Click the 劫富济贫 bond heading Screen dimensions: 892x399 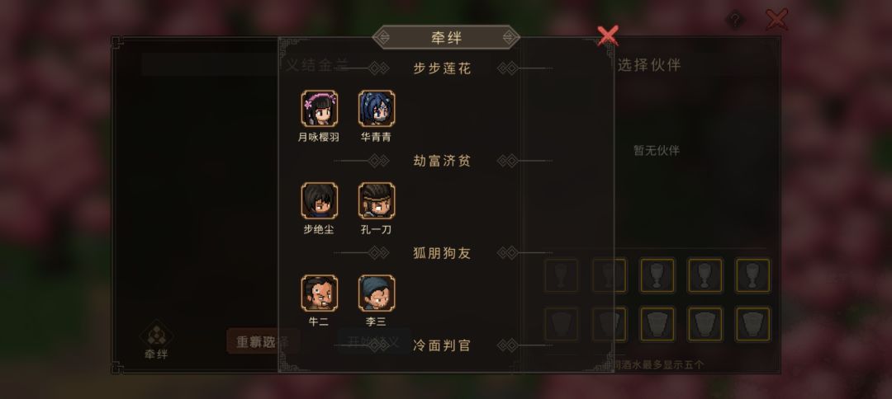[x=442, y=162]
